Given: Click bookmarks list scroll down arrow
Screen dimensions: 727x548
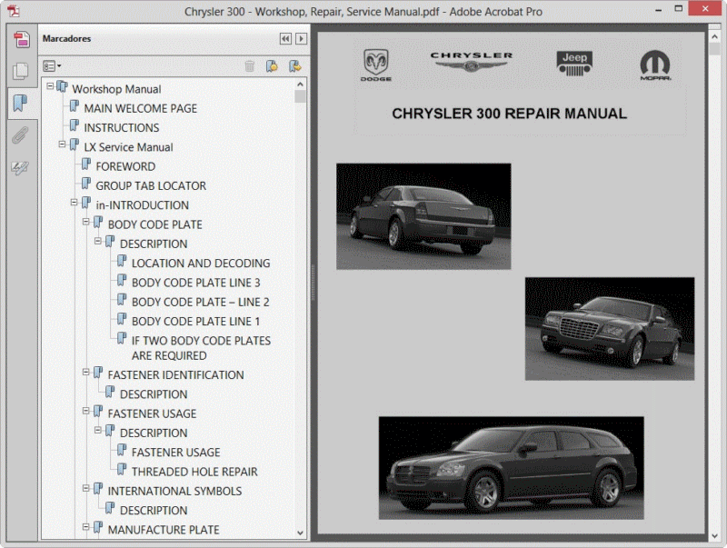Looking at the screenshot, I should (x=300, y=533).
